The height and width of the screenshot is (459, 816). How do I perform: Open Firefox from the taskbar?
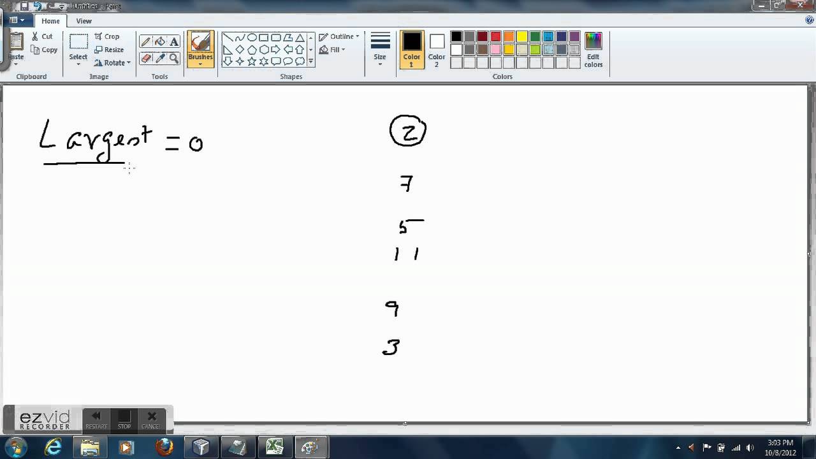164,446
